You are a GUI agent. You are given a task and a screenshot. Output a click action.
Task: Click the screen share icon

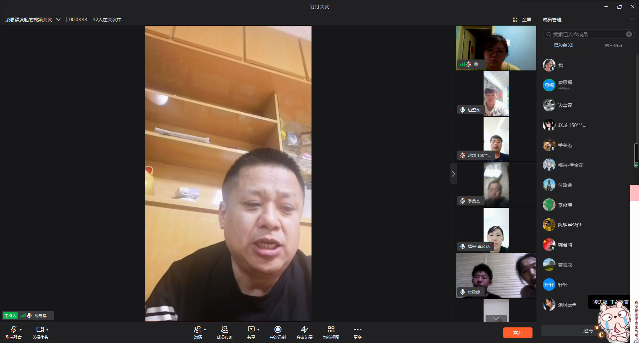pos(251,329)
